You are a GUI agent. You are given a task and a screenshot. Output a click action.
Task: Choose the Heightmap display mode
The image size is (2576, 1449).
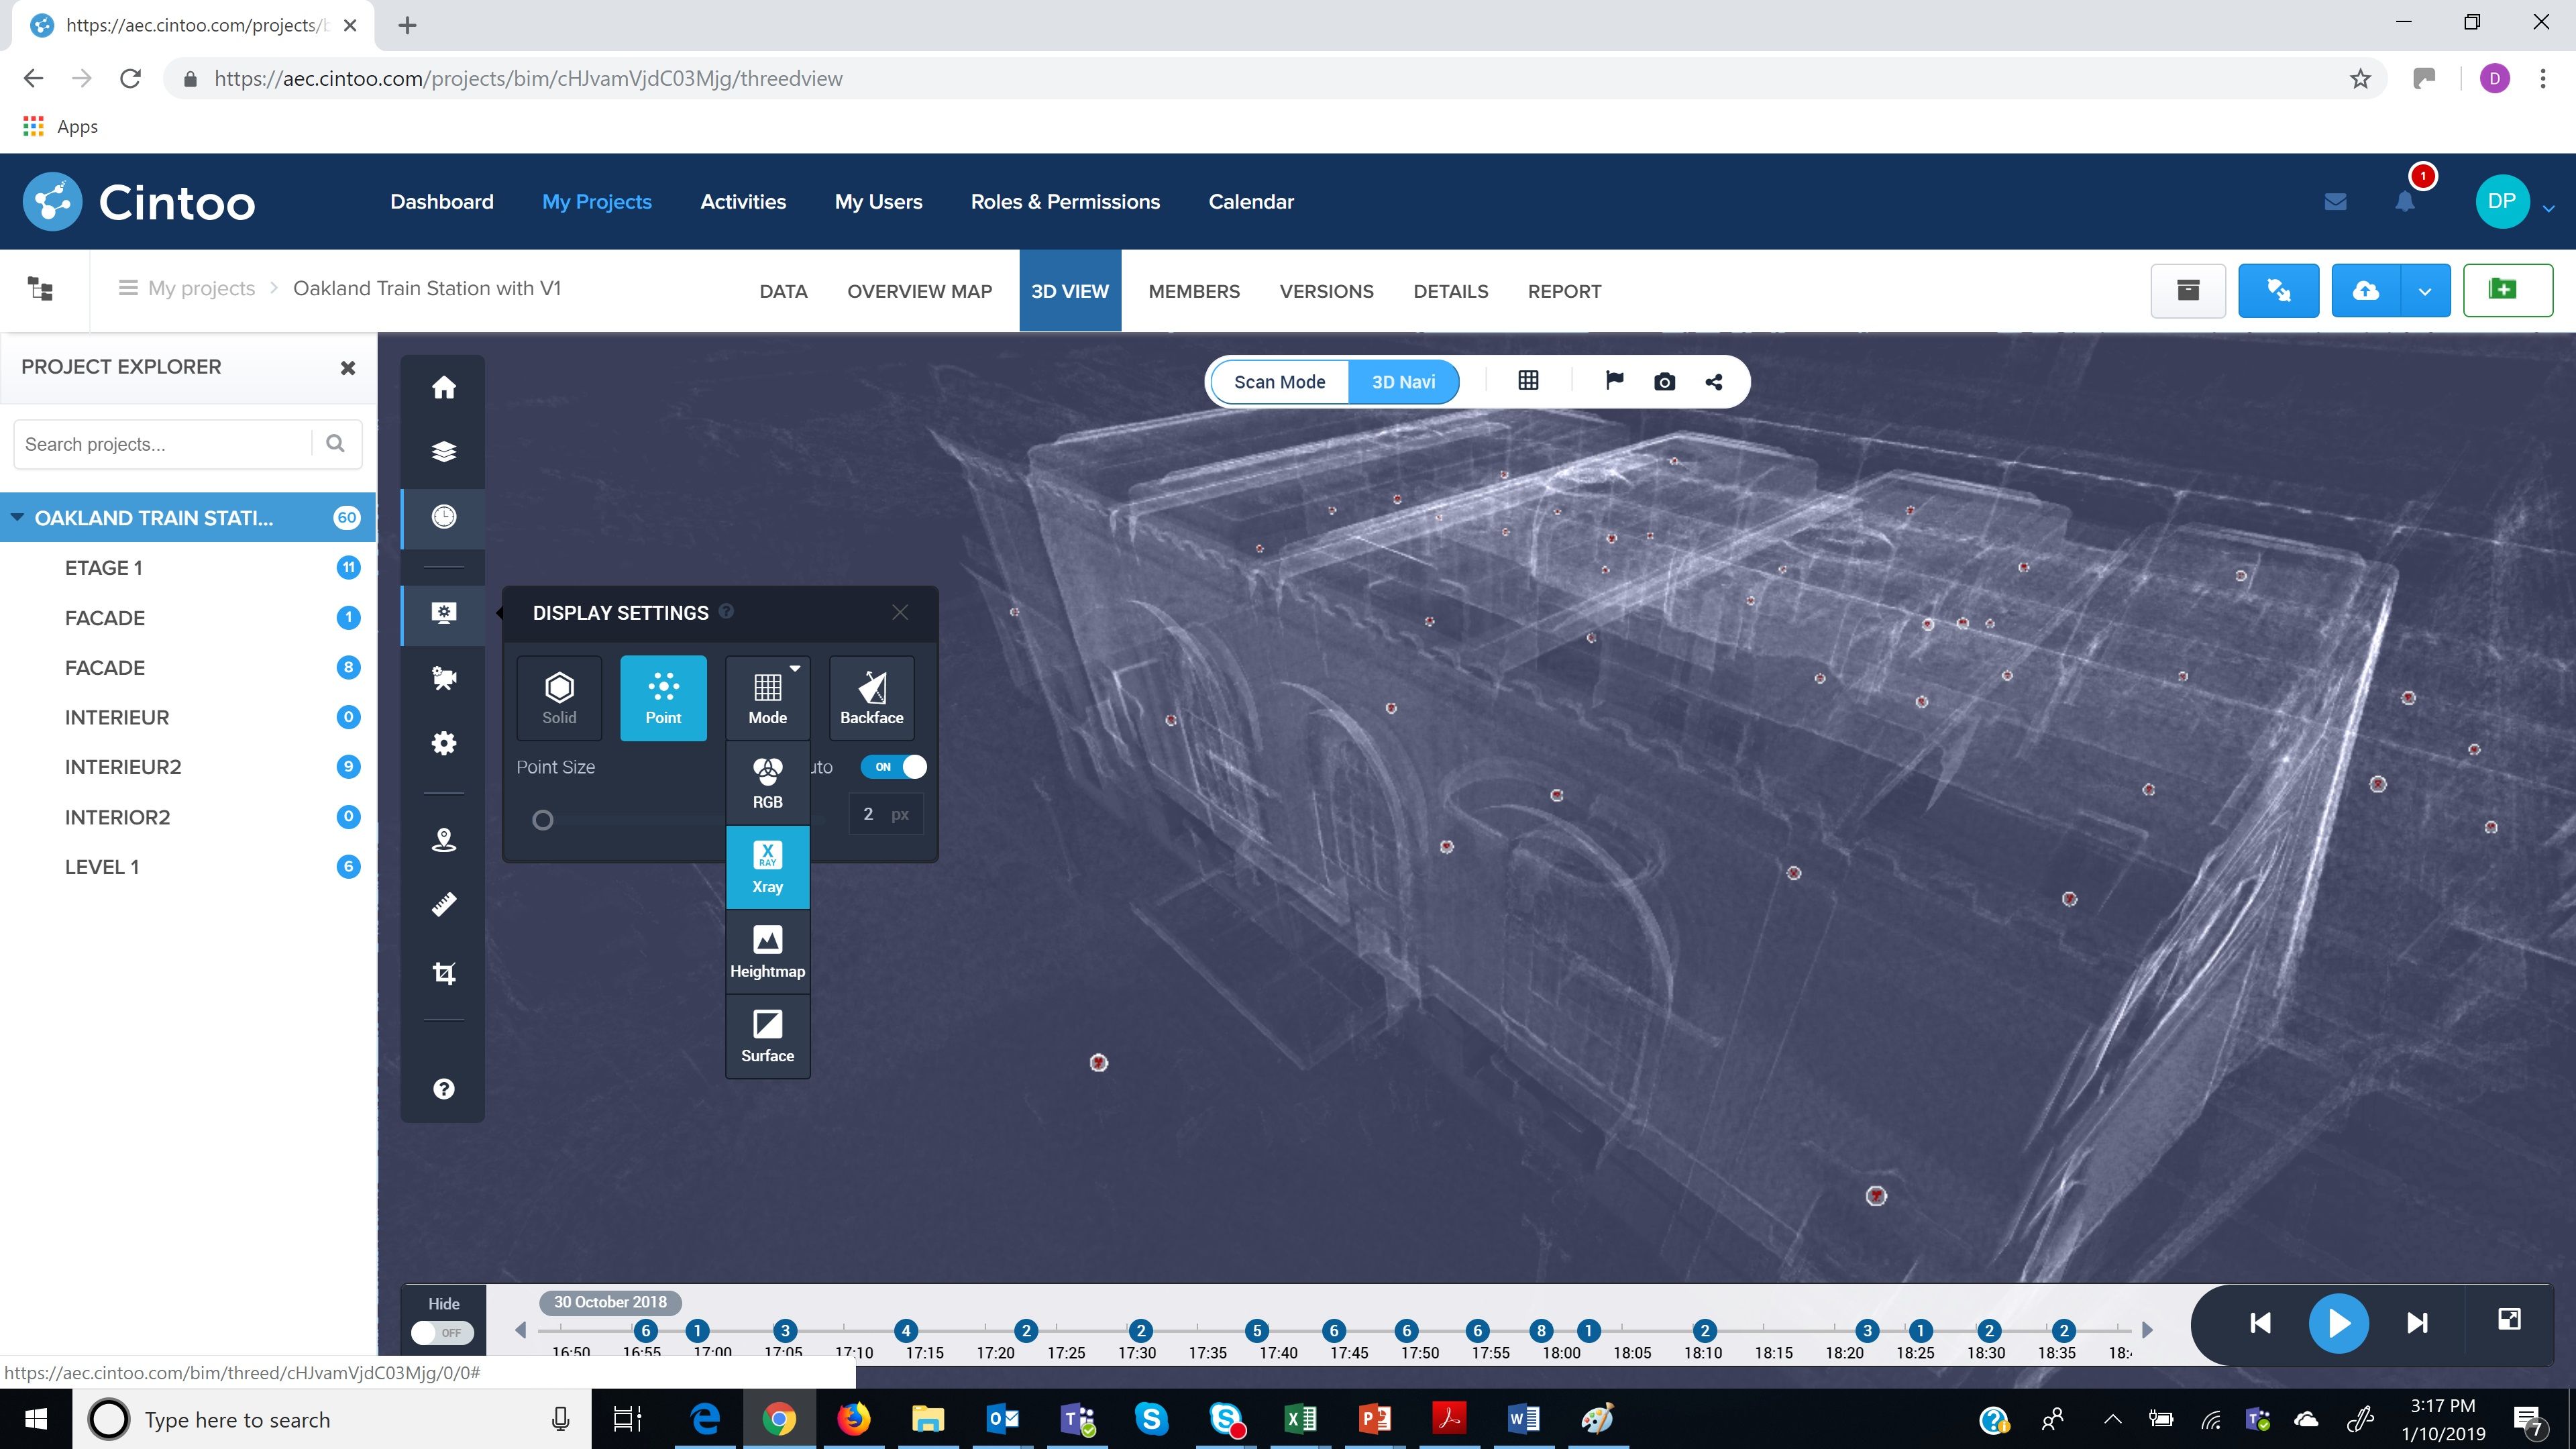click(767, 951)
